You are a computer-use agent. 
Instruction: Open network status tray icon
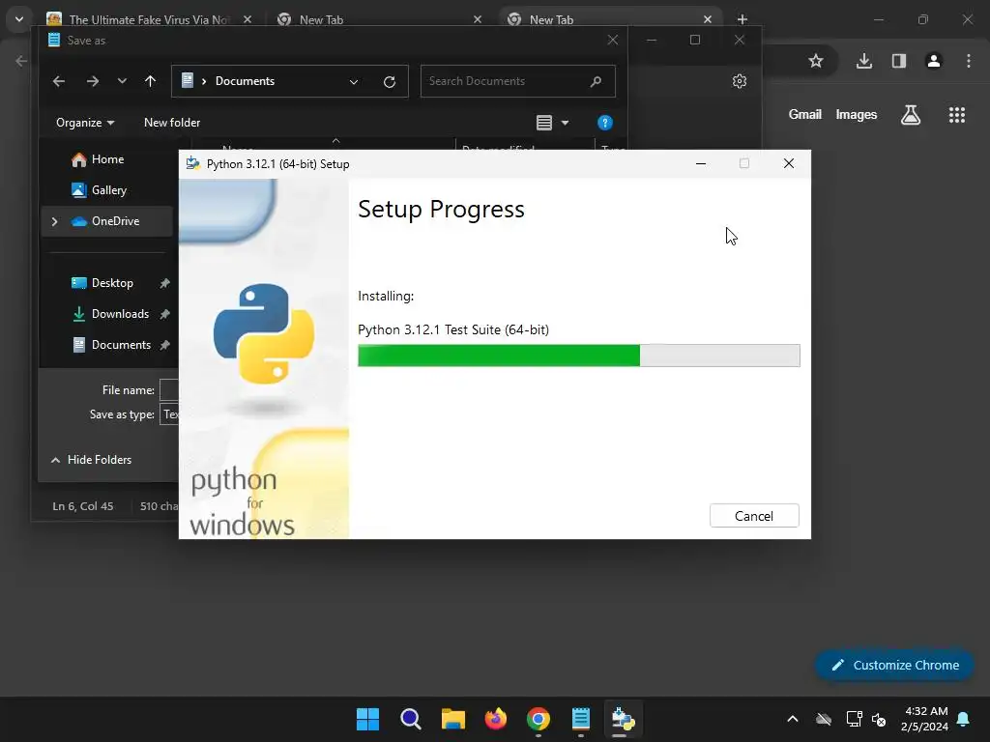point(854,719)
